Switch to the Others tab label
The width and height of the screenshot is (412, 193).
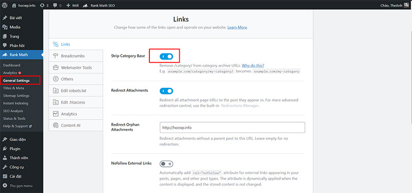[x=67, y=79]
